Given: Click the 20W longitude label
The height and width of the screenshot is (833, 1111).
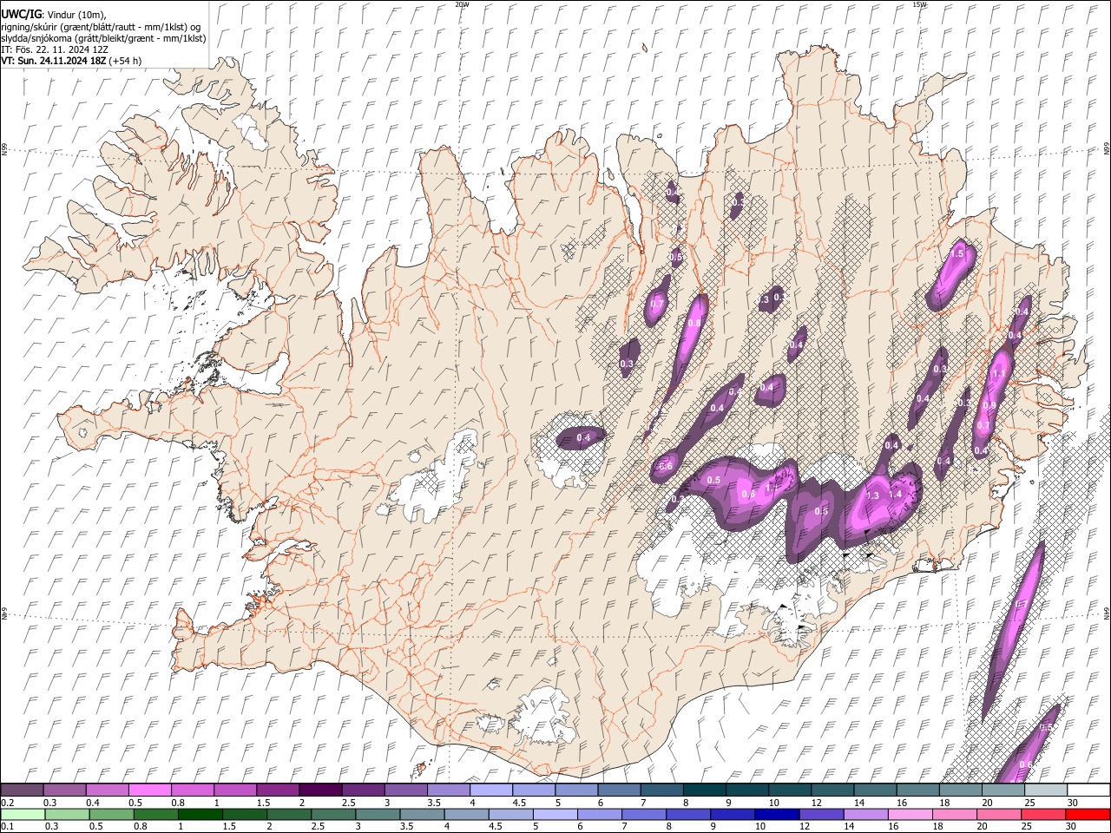Looking at the screenshot, I should tap(462, 4).
